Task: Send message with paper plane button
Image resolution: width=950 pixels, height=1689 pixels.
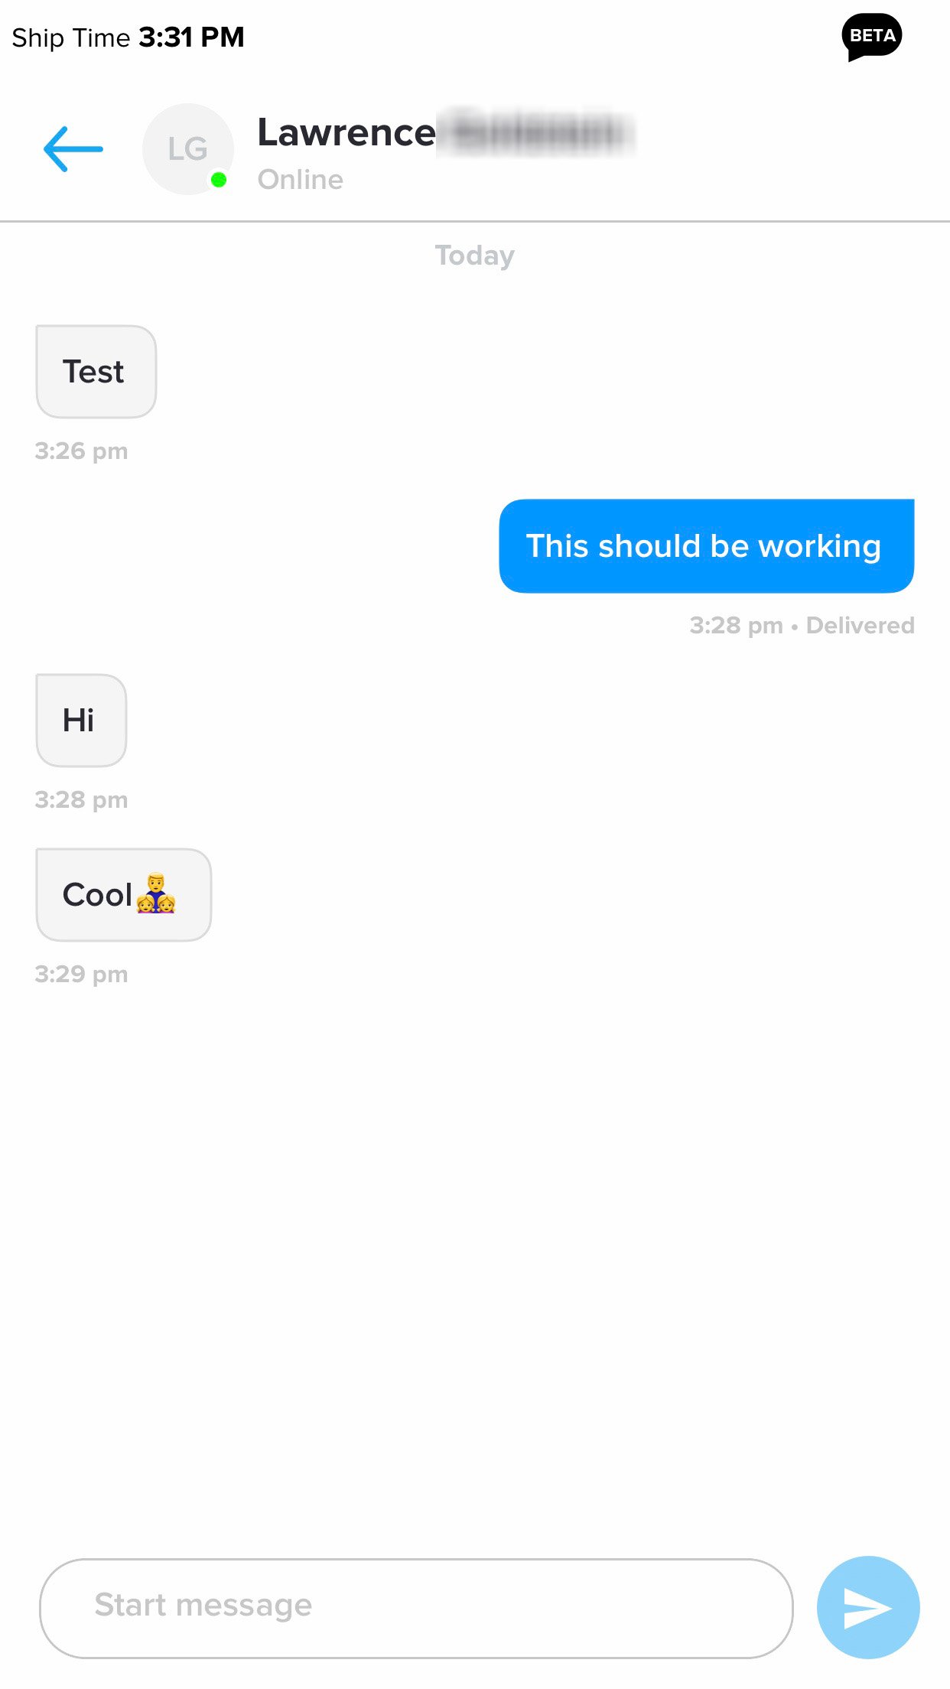Action: [x=868, y=1607]
